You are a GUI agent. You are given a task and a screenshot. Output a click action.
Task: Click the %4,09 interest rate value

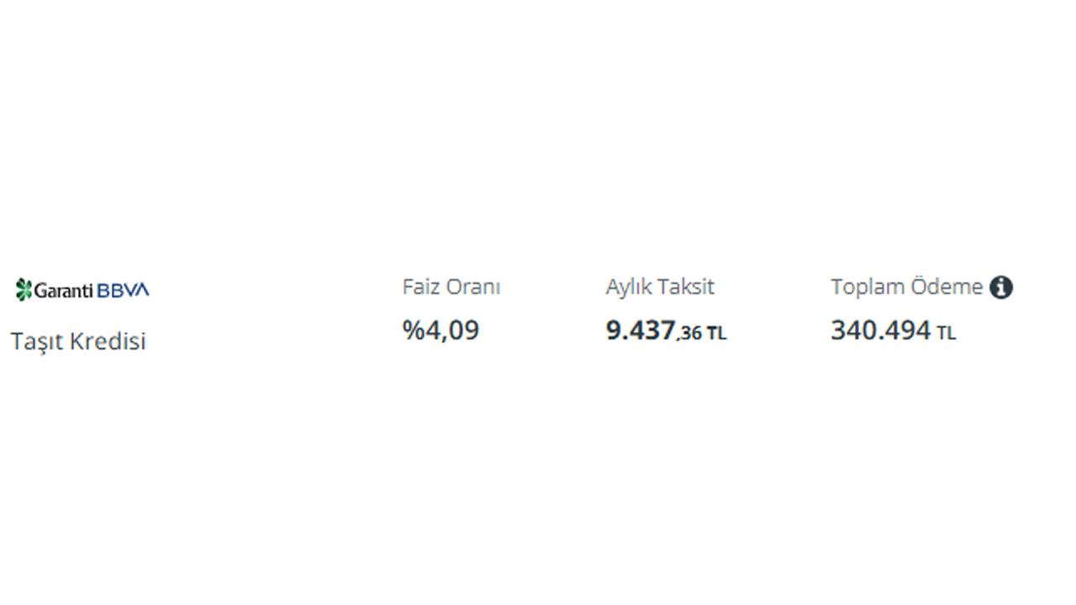[440, 330]
